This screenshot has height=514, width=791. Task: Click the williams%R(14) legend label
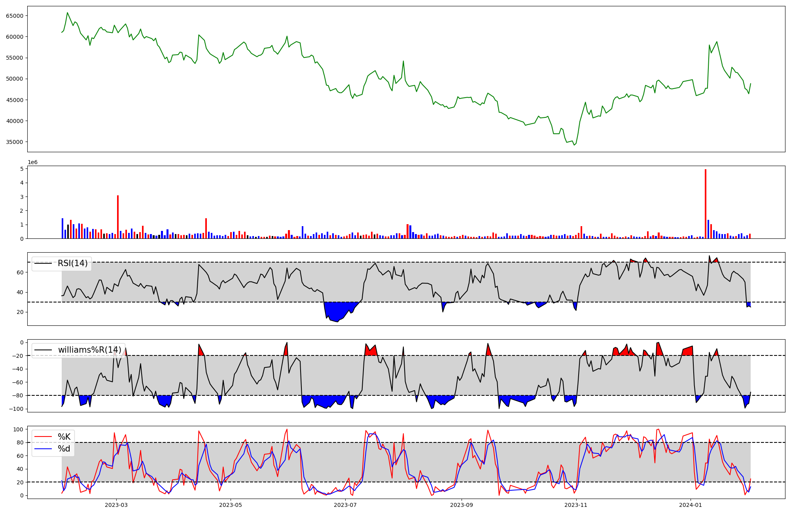89,350
